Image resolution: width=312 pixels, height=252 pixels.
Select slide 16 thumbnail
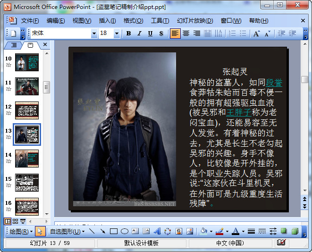point(27,207)
